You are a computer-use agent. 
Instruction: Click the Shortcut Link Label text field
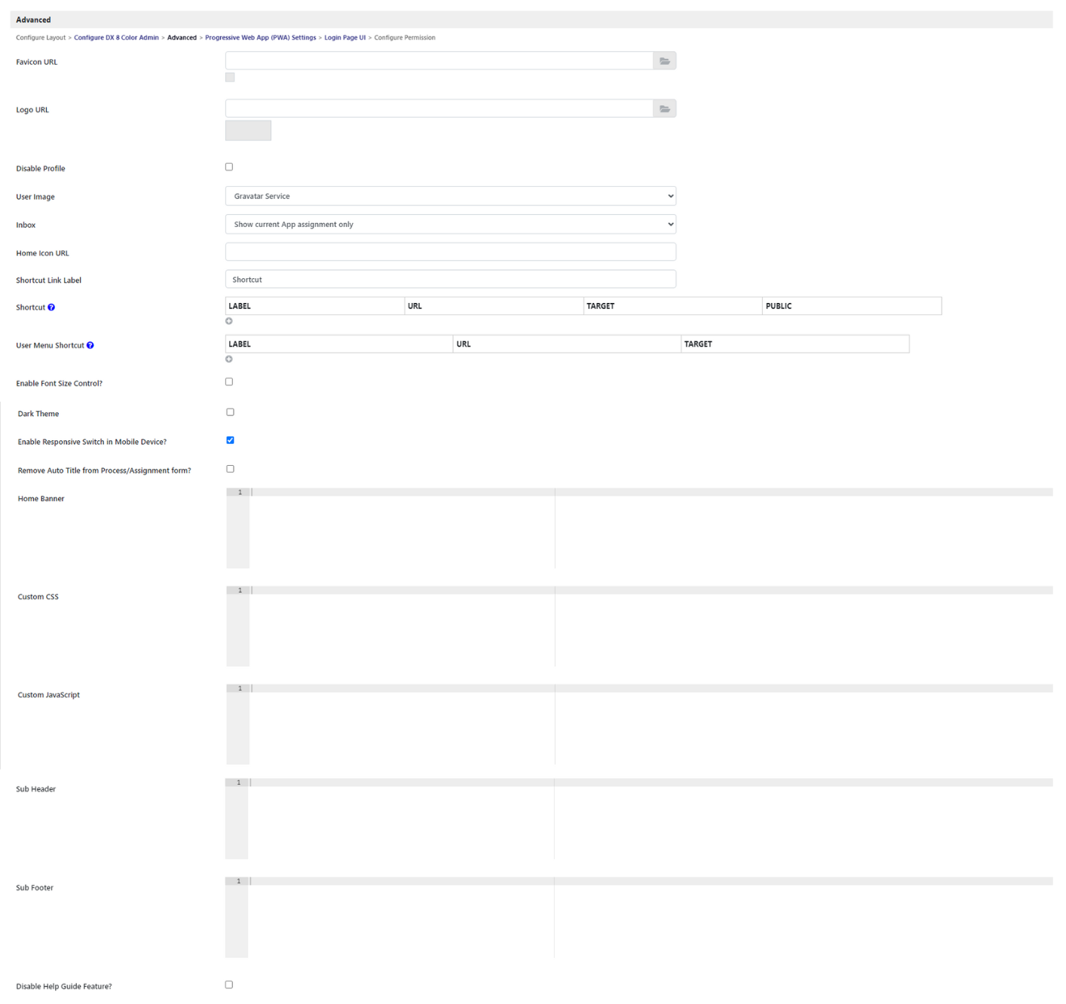(x=450, y=280)
